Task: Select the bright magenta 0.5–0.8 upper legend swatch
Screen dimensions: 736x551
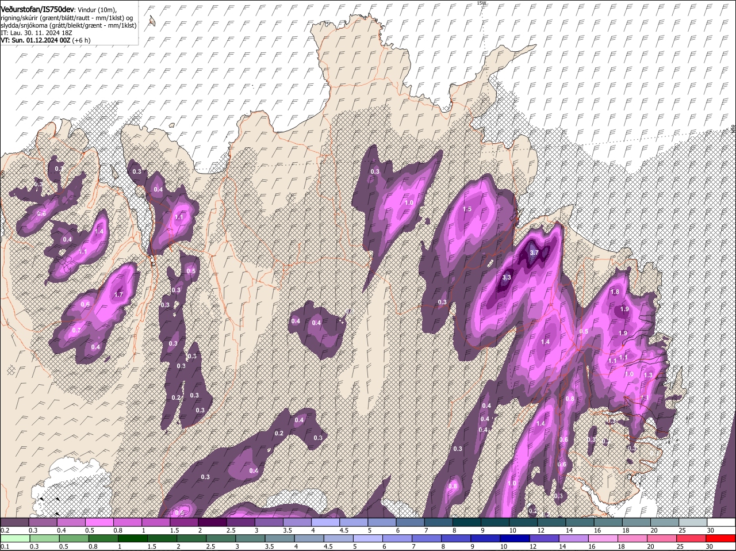Action: tap(99, 522)
